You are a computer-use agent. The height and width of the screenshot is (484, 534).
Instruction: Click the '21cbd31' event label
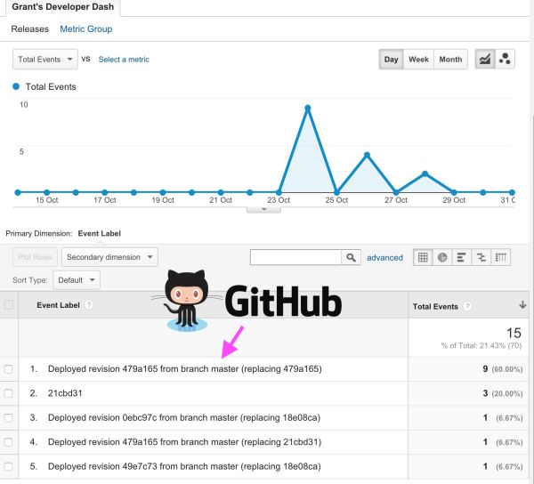coord(65,393)
